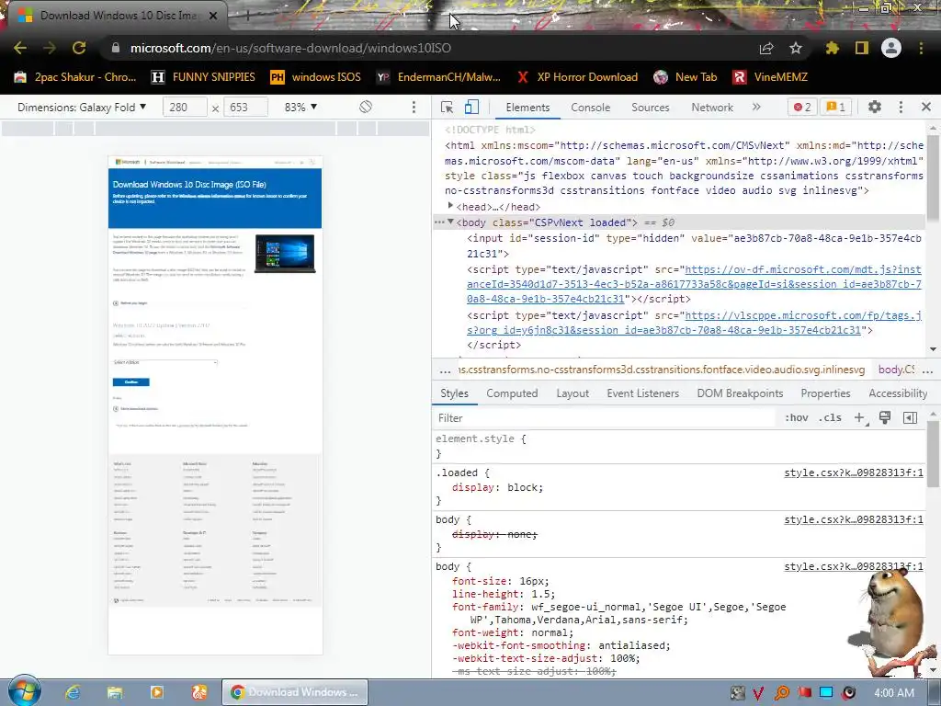The image size is (941, 706).
Task: Expand the head element node
Action: 450,206
